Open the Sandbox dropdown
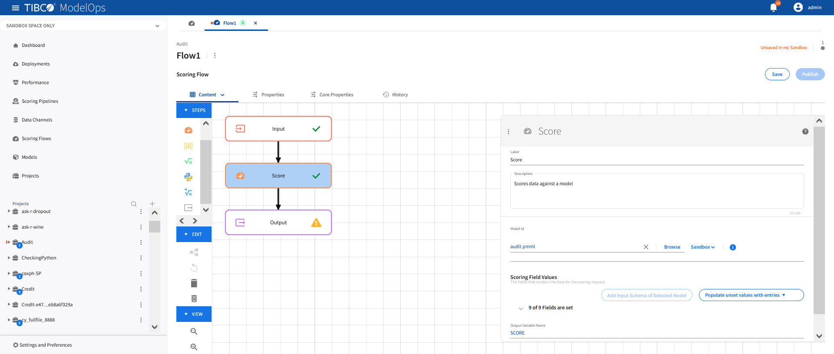 [702, 247]
